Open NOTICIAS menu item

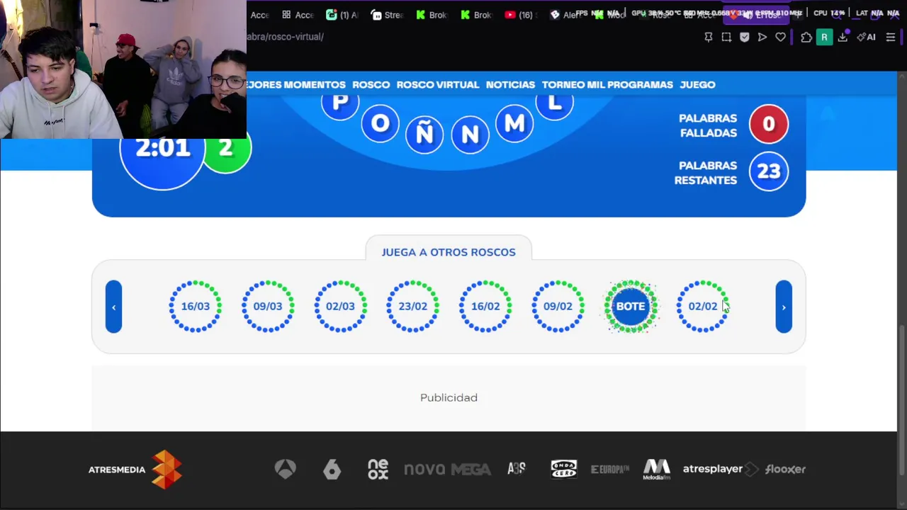coord(510,84)
